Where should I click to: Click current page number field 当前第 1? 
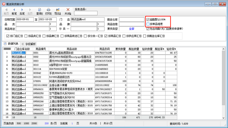pyautogui.click(x=72, y=124)
